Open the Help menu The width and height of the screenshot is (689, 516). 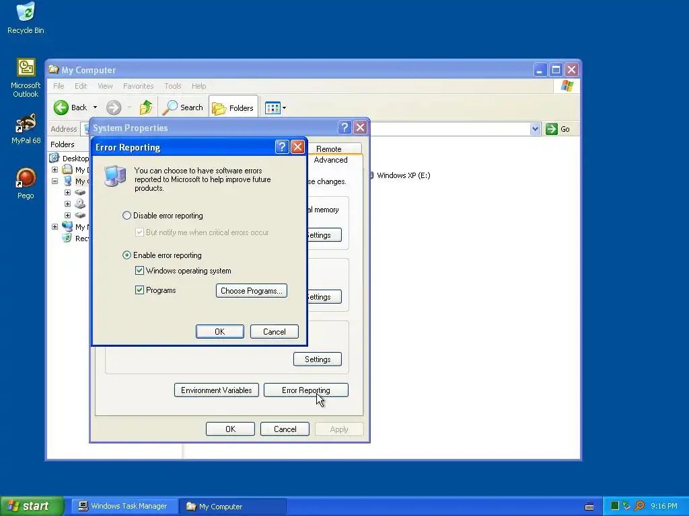tap(198, 86)
